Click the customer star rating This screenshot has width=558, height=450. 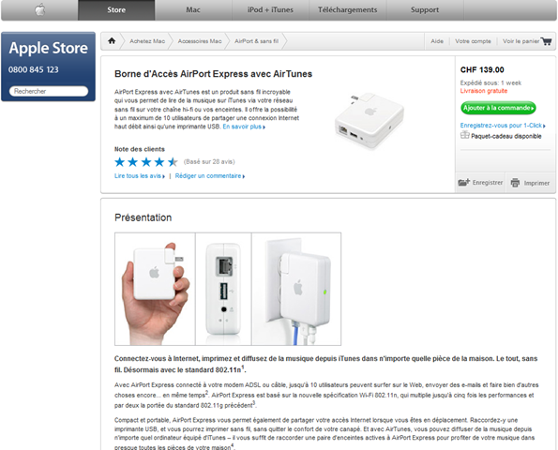click(x=146, y=162)
